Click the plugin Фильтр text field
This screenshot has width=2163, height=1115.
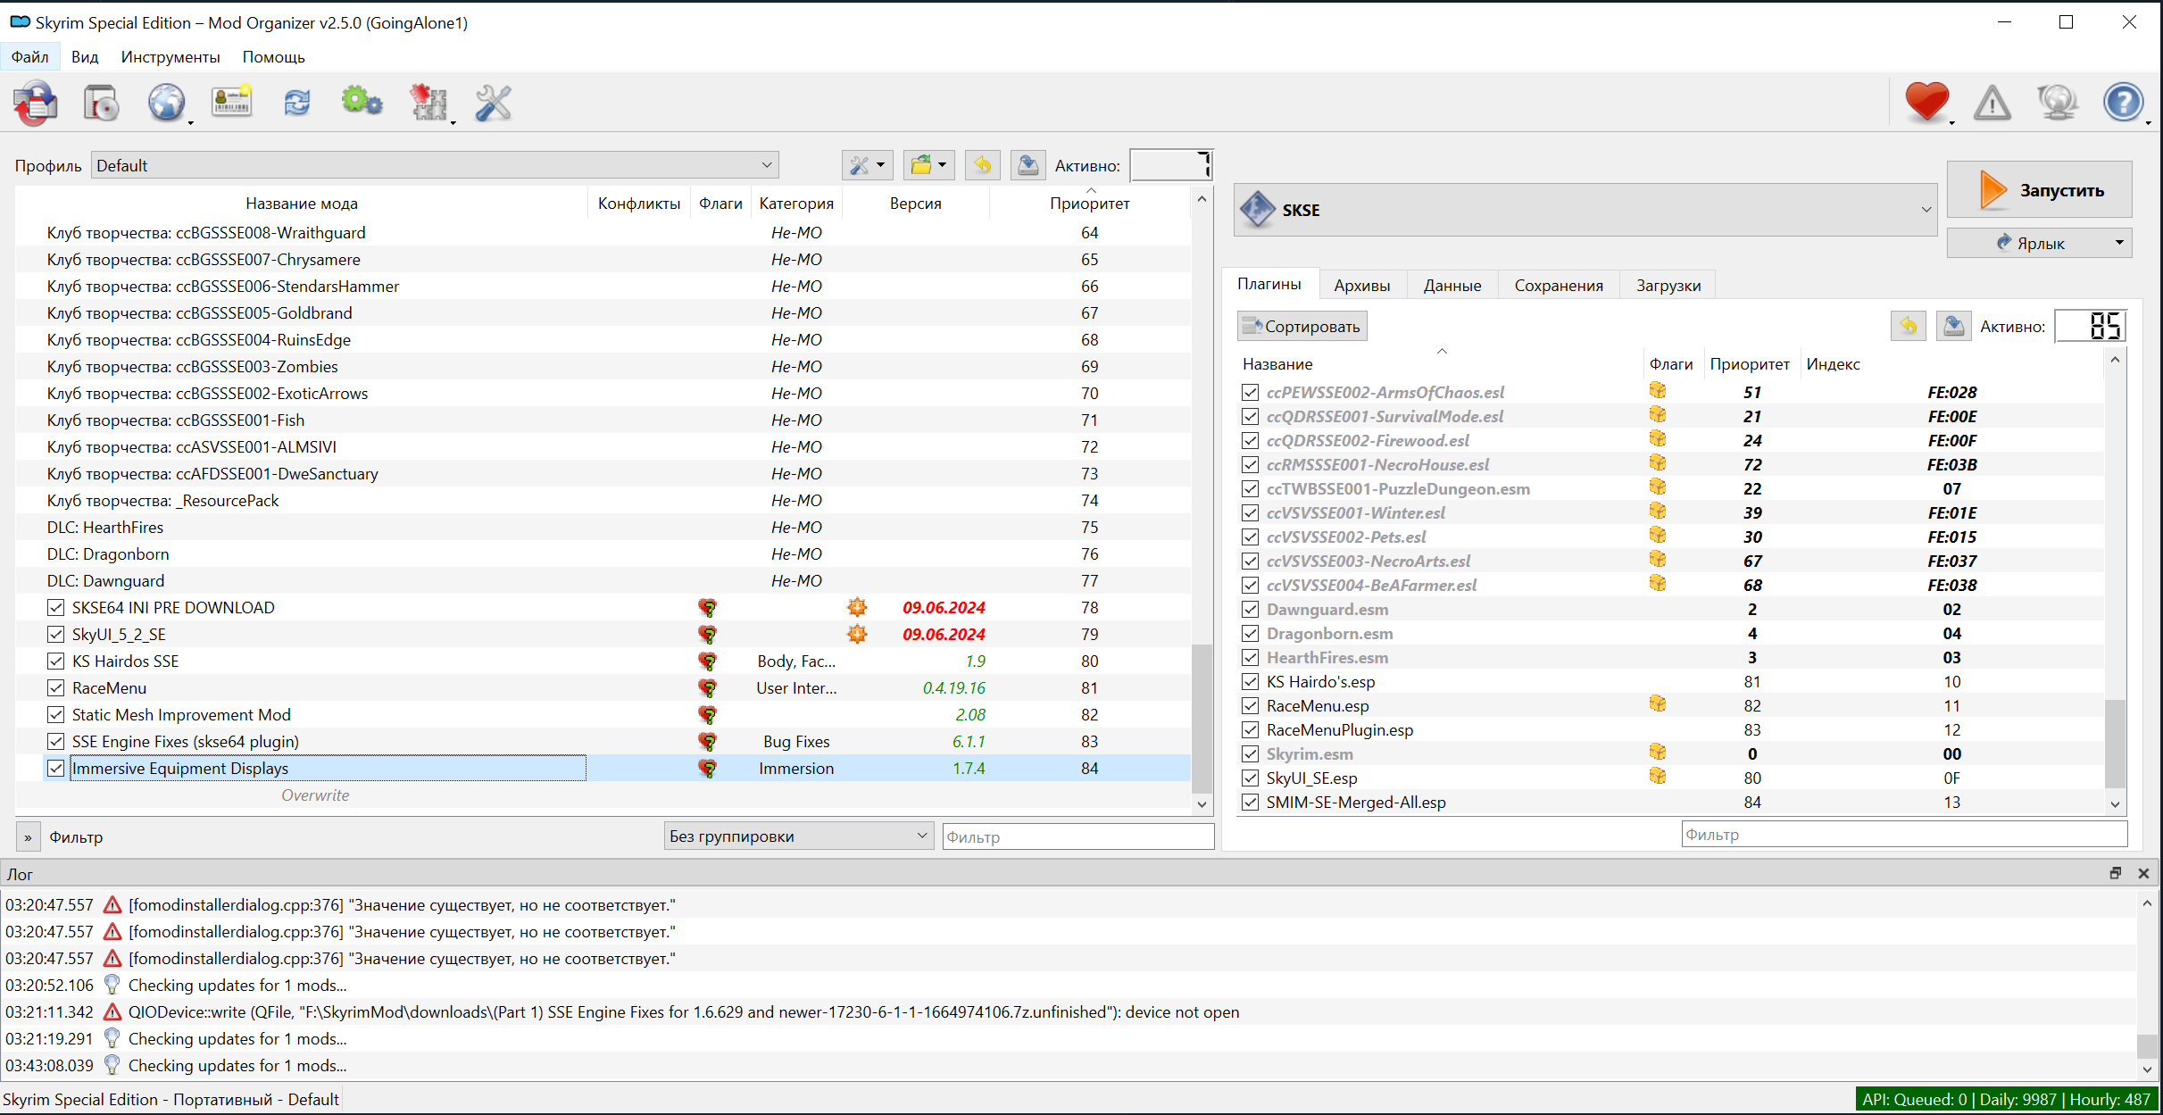tap(1903, 835)
